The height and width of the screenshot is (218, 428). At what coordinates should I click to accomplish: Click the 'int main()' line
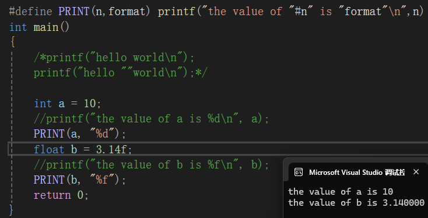coord(39,27)
